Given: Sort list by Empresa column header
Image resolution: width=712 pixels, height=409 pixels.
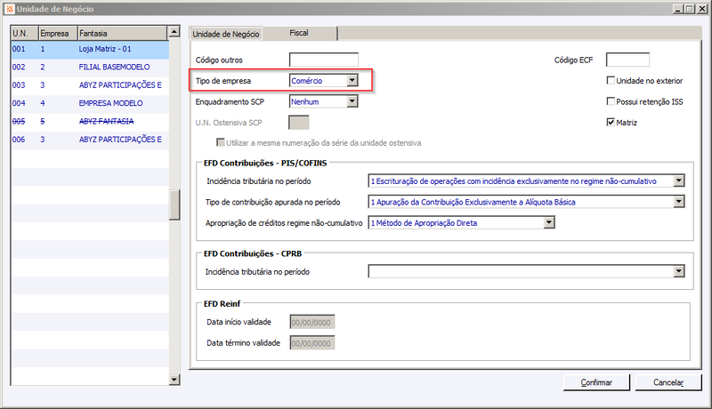Looking at the screenshot, I should tap(58, 33).
